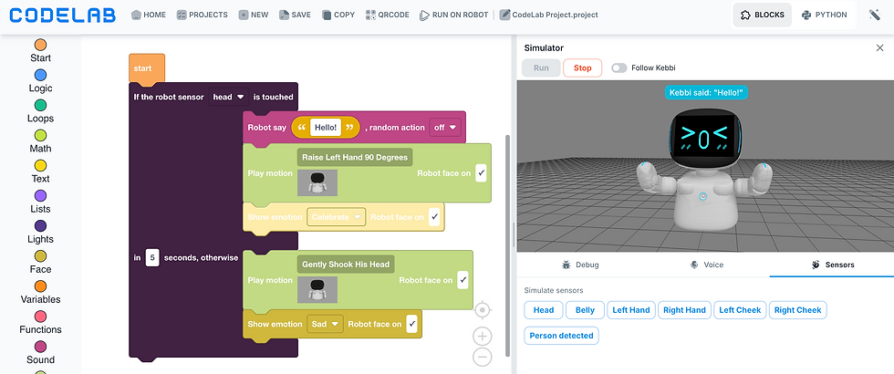Screen dimensions: 894x374
Task: Switch to the Debug tab
Action: [580, 265]
